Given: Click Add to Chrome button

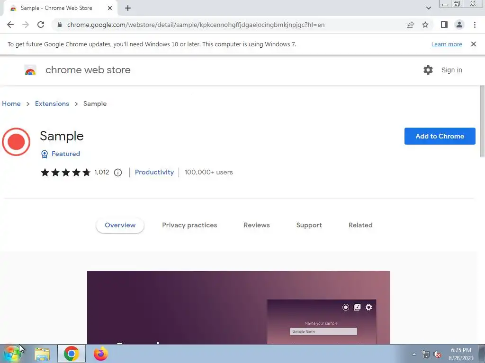Looking at the screenshot, I should pyautogui.click(x=440, y=136).
